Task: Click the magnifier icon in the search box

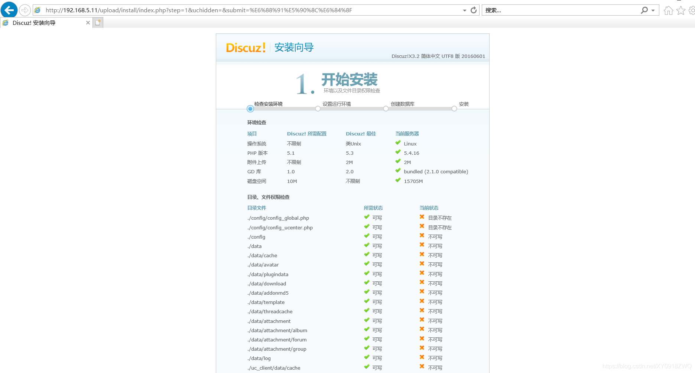Action: click(644, 10)
